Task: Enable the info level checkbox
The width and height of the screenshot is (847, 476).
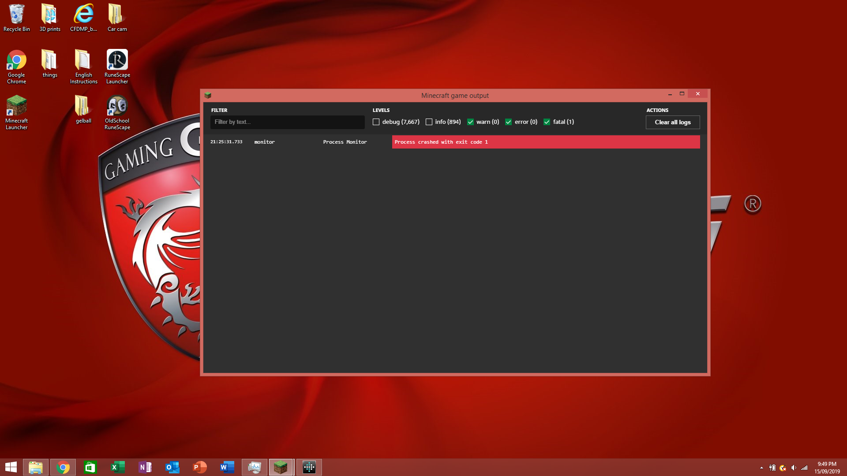Action: click(x=429, y=122)
